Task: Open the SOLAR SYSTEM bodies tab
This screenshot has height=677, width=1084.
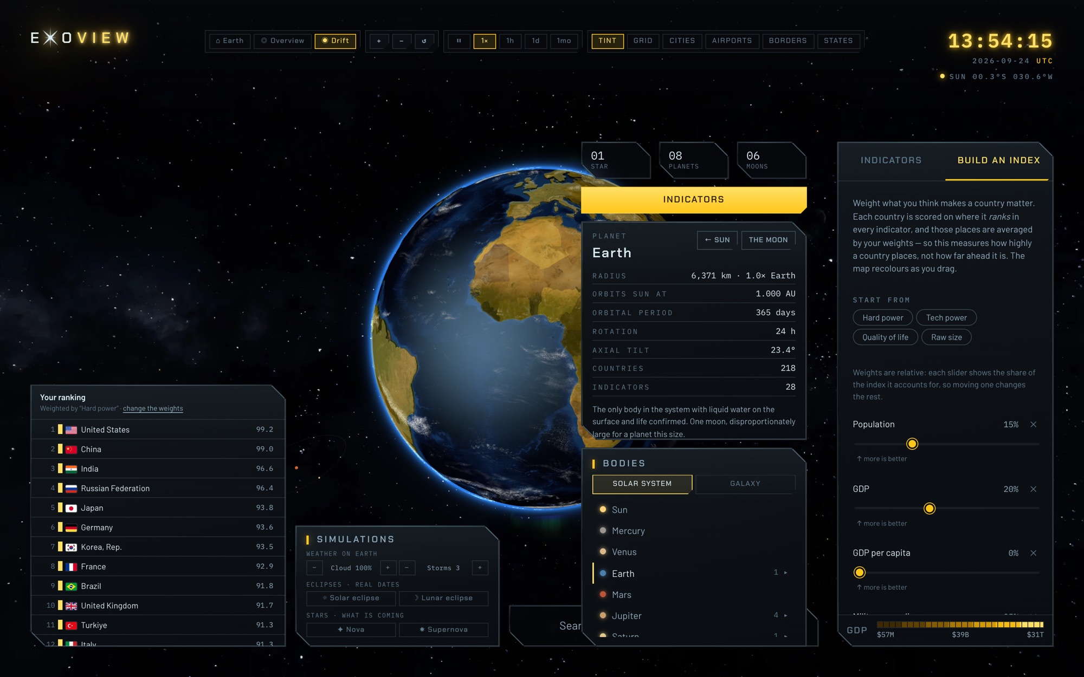Action: 642,484
